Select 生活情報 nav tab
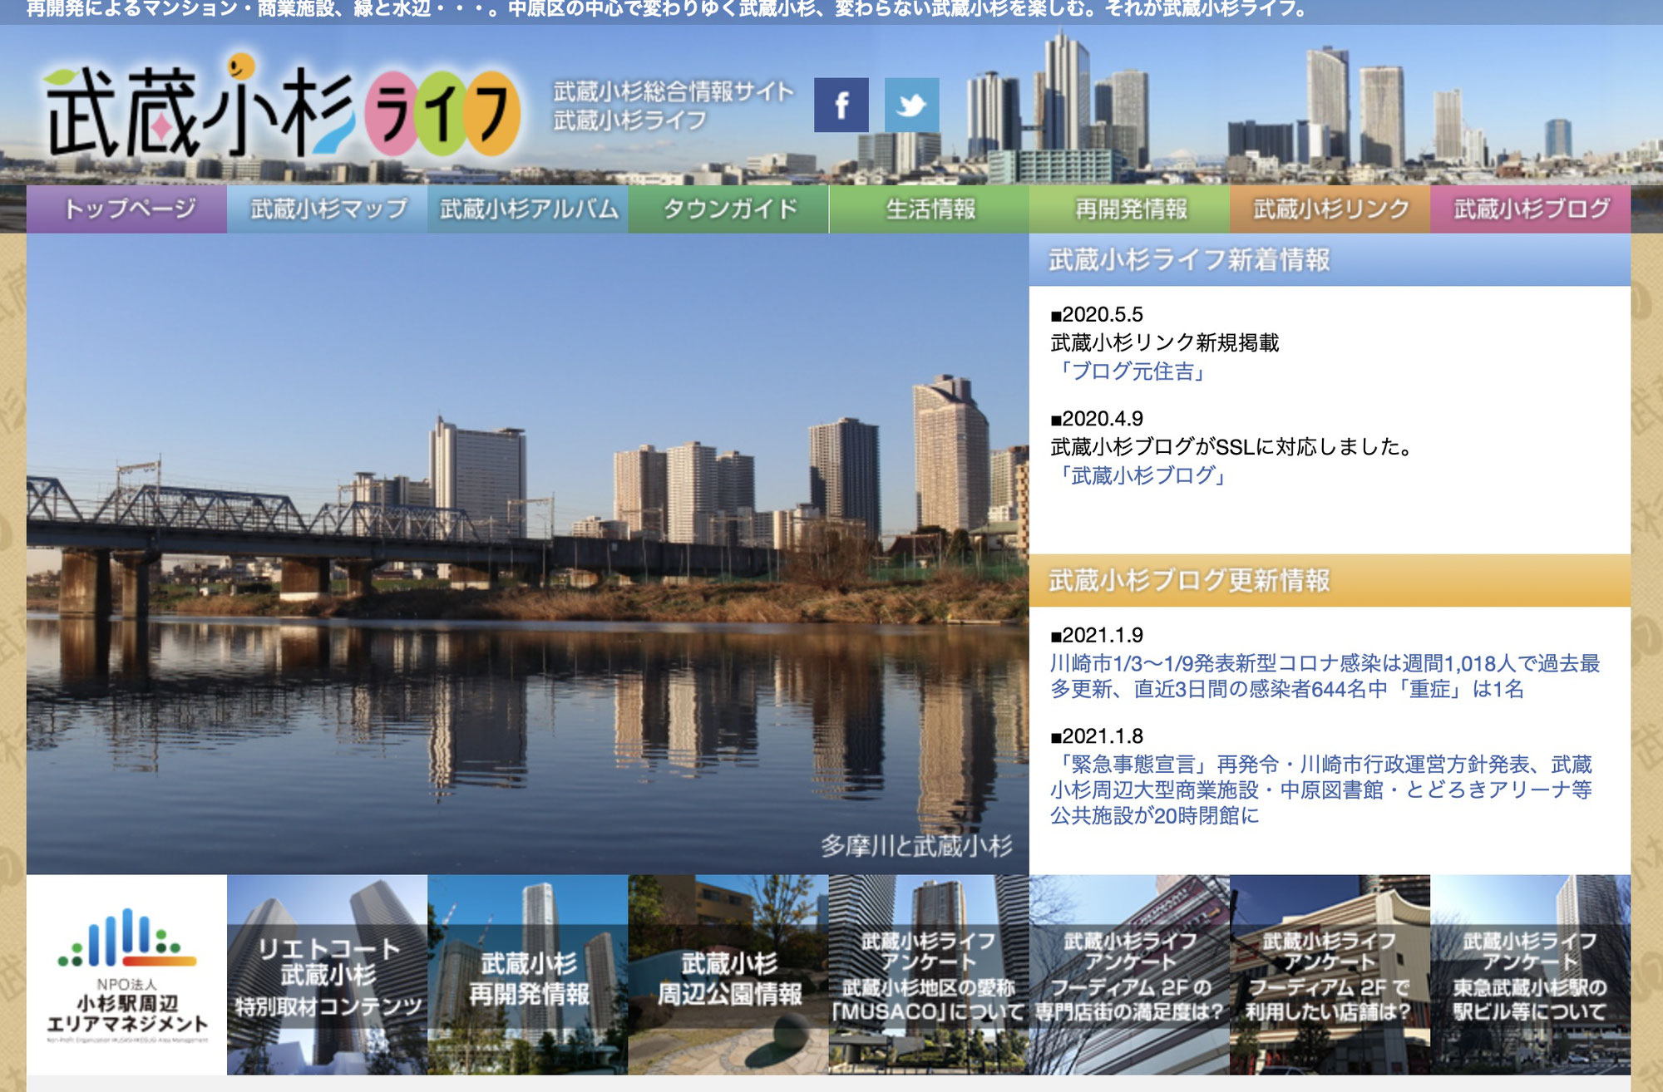 [x=930, y=209]
